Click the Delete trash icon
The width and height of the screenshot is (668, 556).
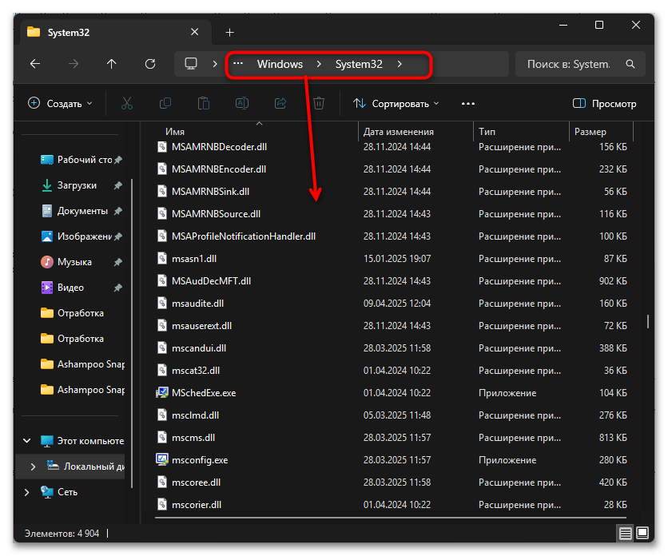point(319,103)
